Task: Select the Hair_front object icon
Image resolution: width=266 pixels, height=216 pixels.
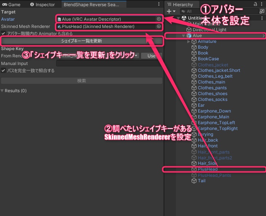Action: click(x=194, y=146)
